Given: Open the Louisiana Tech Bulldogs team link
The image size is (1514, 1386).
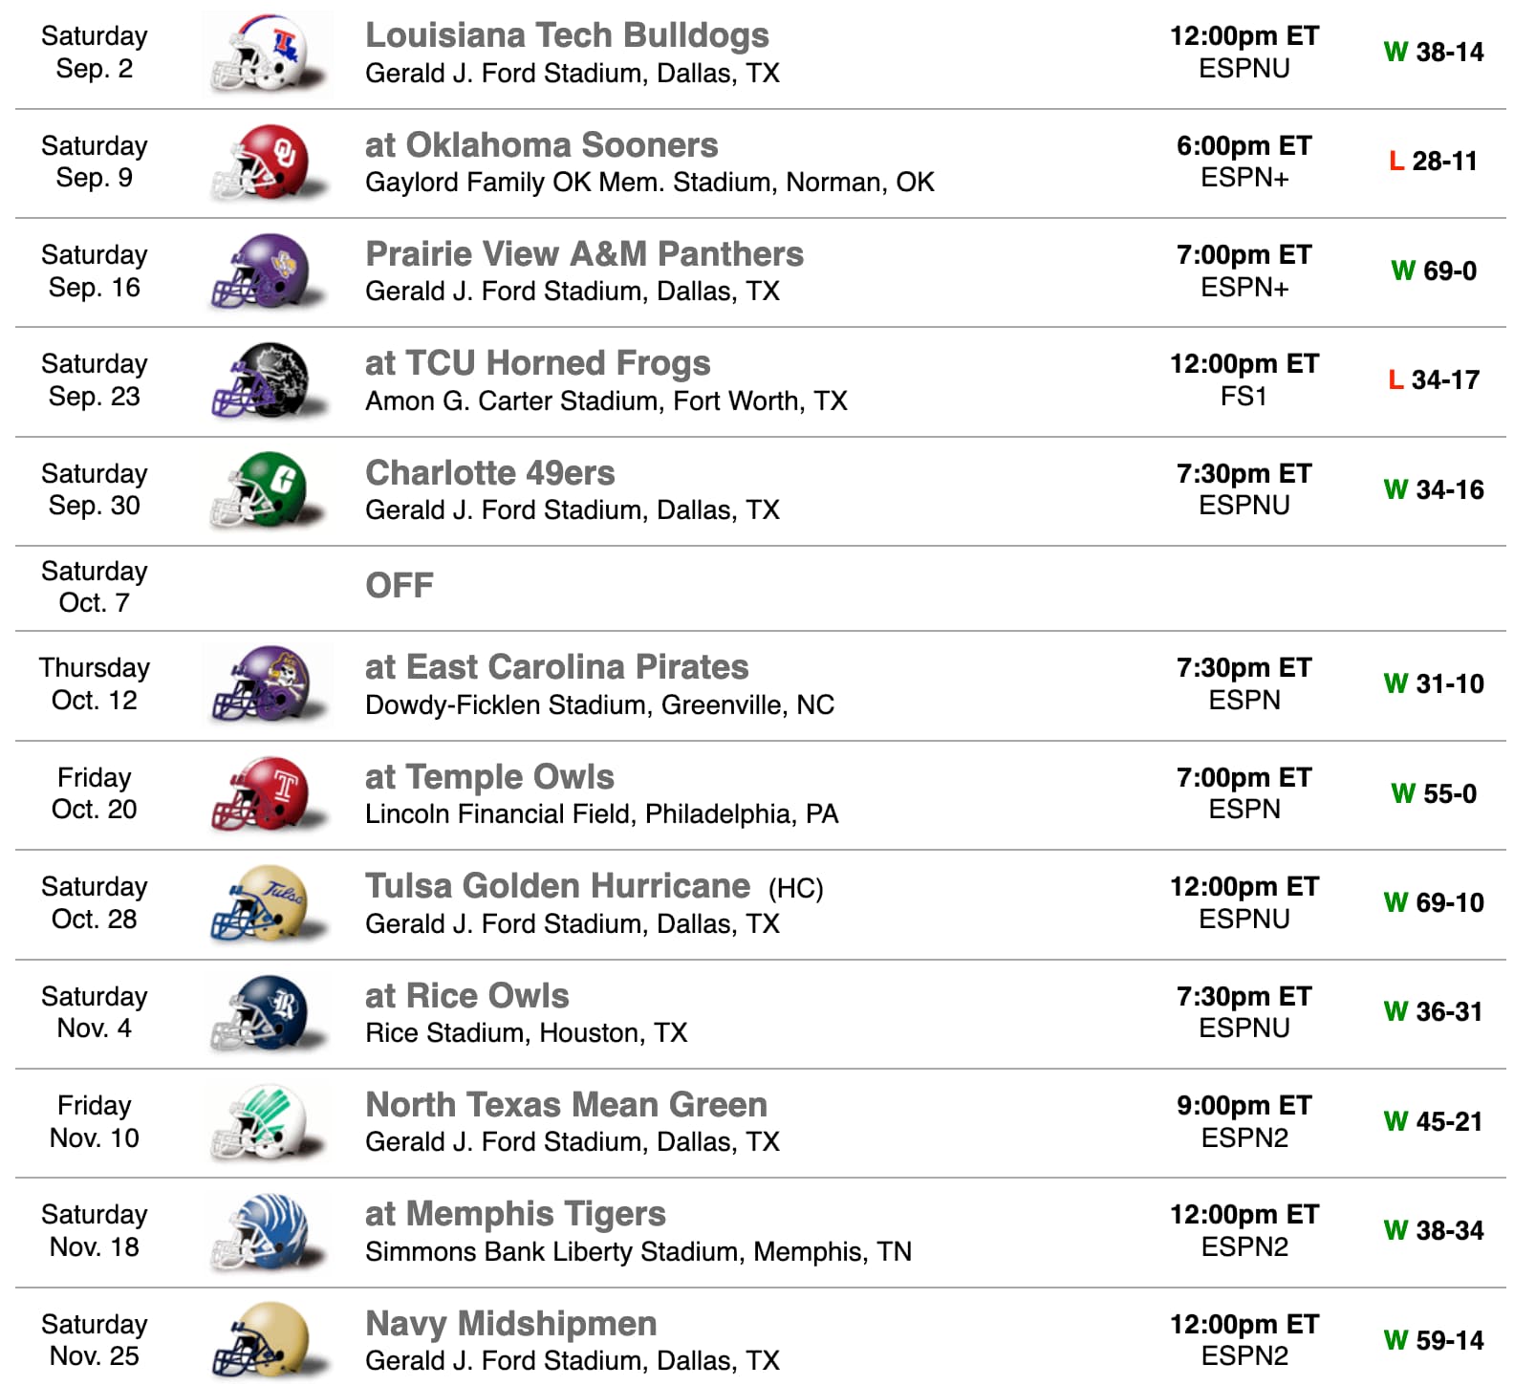Looking at the screenshot, I should coord(567,35).
